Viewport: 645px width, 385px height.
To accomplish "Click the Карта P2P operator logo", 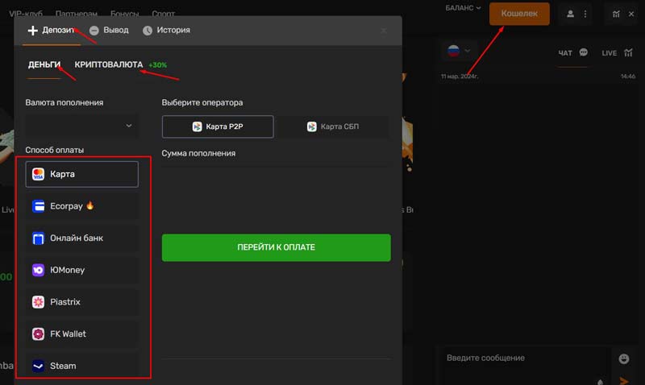I will [x=197, y=126].
